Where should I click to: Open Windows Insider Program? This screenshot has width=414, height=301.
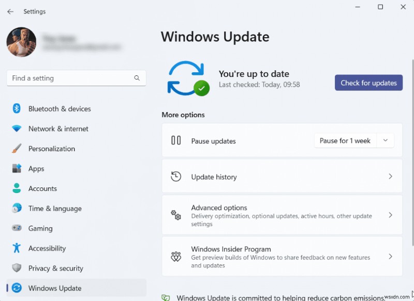click(x=282, y=257)
